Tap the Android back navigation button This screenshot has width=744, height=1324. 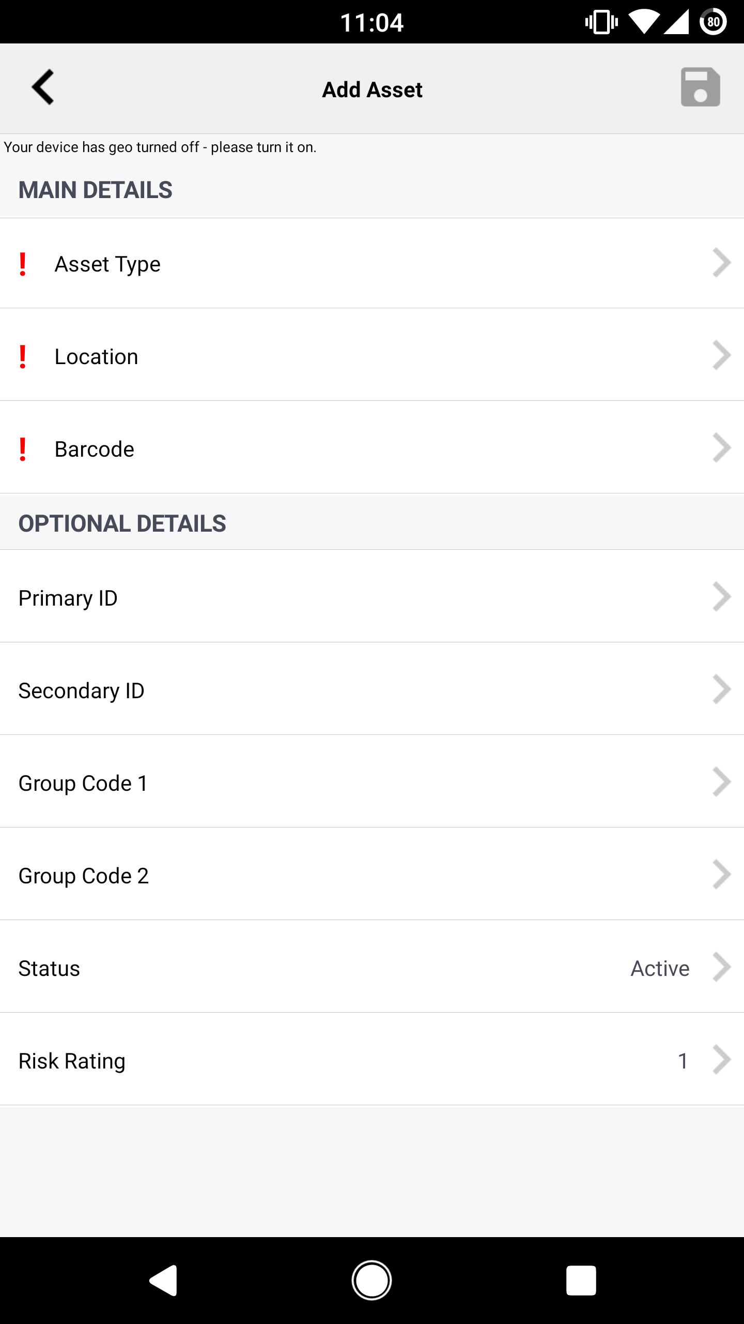click(x=163, y=1281)
